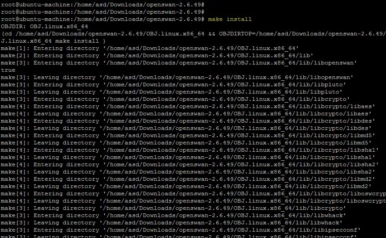This screenshot has width=386, height=238.
Task: Click the Entering directory libmd5 line
Action: (188, 135)
